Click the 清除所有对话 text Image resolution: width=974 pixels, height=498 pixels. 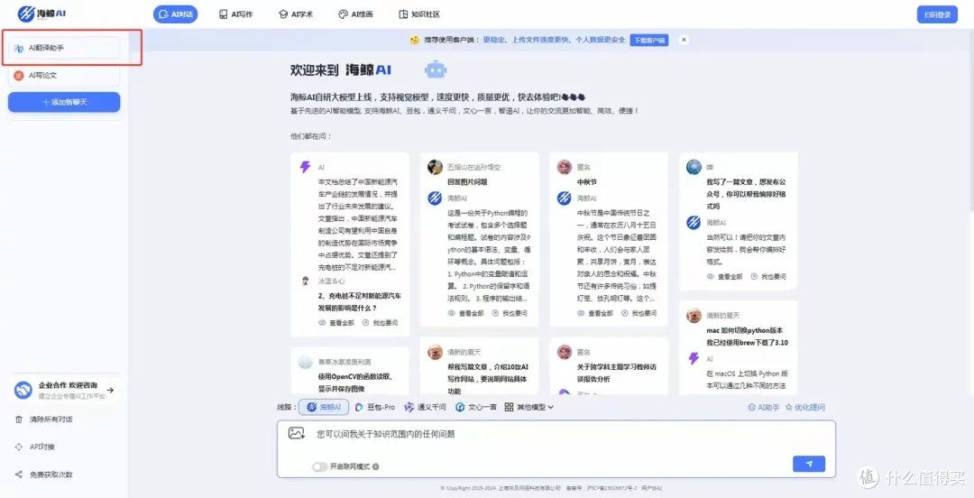51,420
